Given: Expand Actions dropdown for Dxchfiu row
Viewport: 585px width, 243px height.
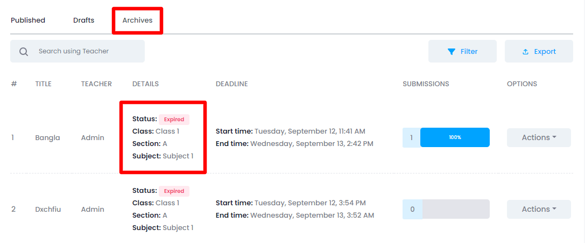Looking at the screenshot, I should pos(539,209).
